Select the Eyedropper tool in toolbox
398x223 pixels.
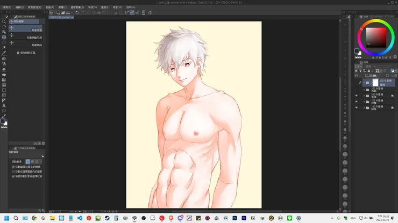4,53
